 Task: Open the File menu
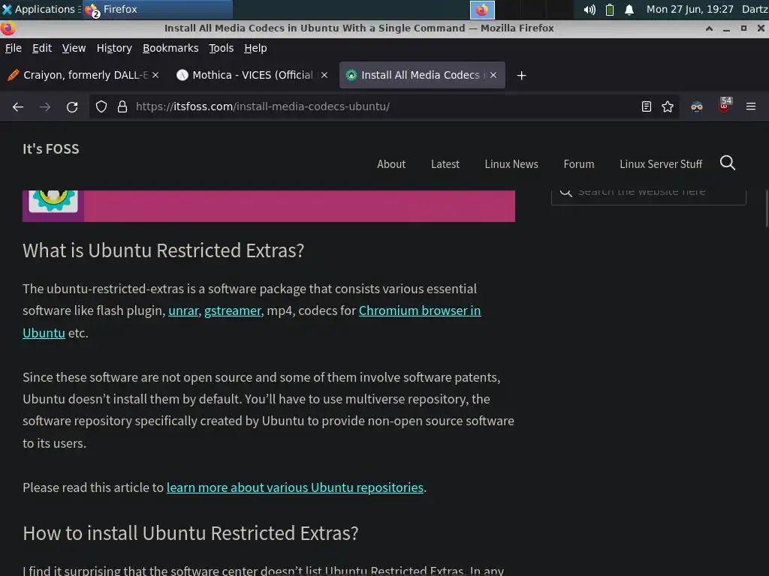coord(14,48)
